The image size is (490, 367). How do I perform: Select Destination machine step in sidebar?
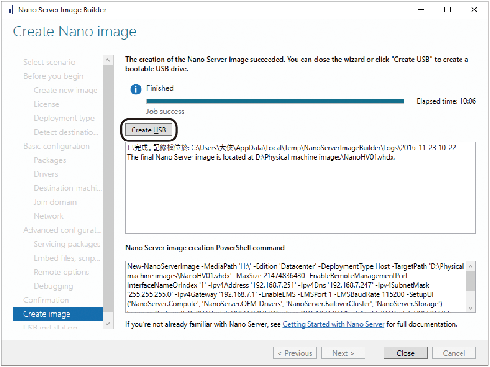click(67, 188)
